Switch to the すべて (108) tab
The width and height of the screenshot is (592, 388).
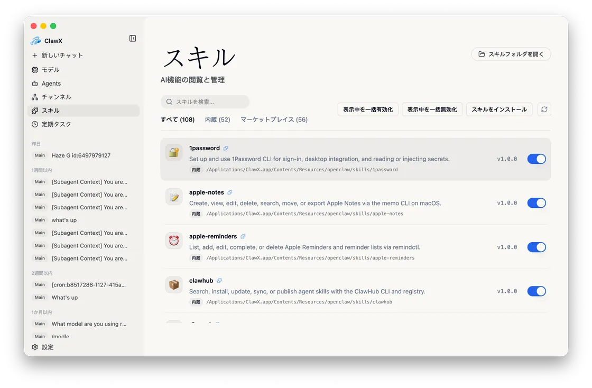[178, 119]
